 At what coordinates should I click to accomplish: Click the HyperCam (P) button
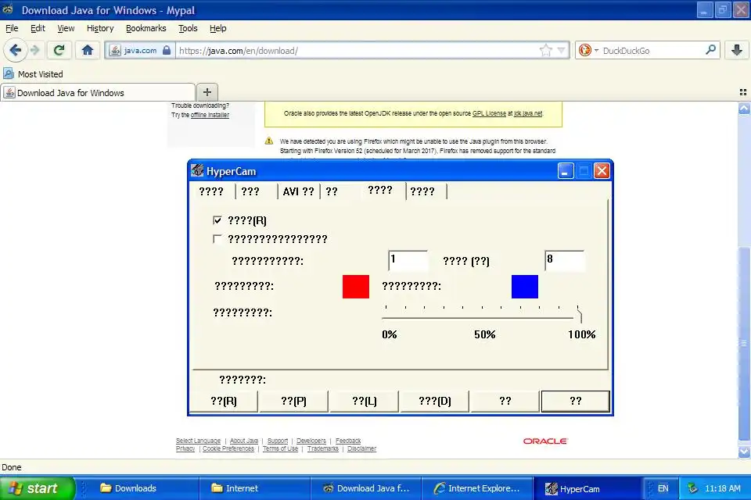(293, 401)
